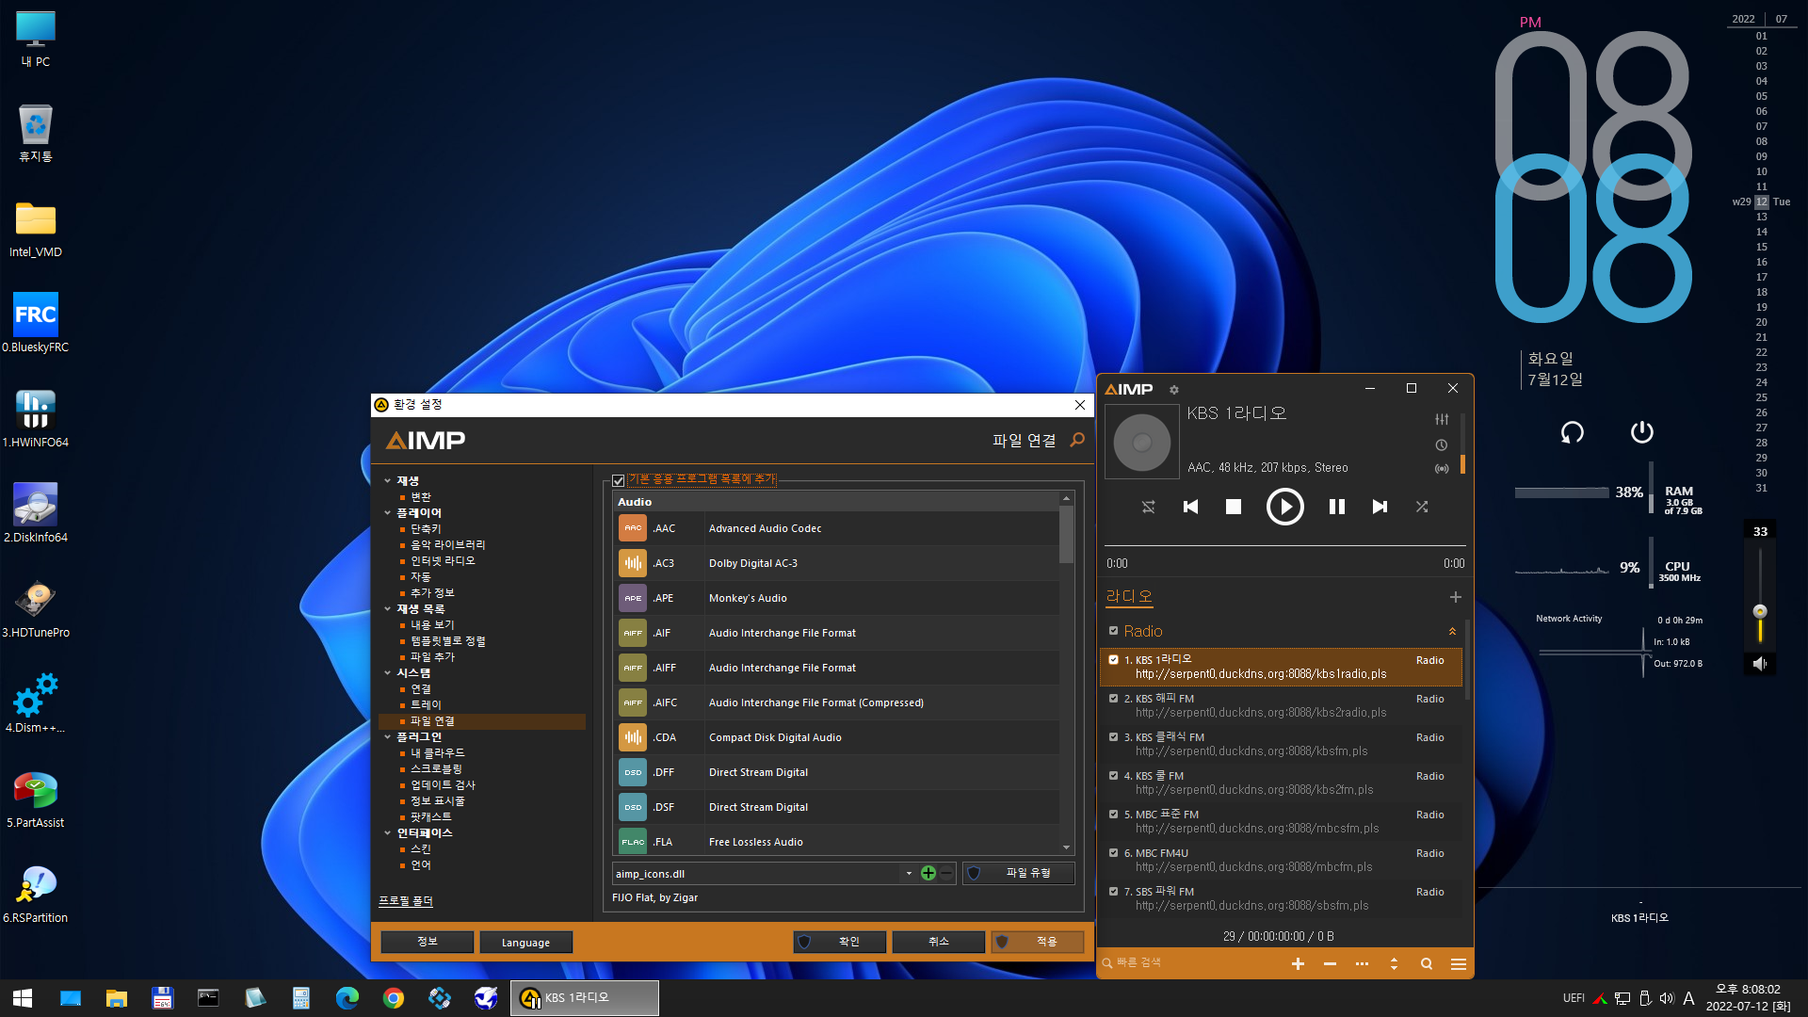The height and width of the screenshot is (1017, 1808).
Task: Click the 취소 button in settings
Action: point(939,942)
